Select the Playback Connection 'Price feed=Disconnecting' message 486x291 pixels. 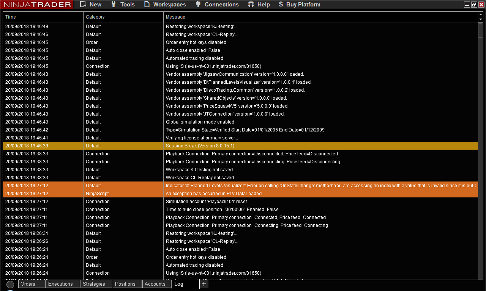pos(253,162)
